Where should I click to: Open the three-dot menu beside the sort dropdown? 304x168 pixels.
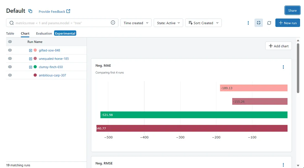[248, 23]
